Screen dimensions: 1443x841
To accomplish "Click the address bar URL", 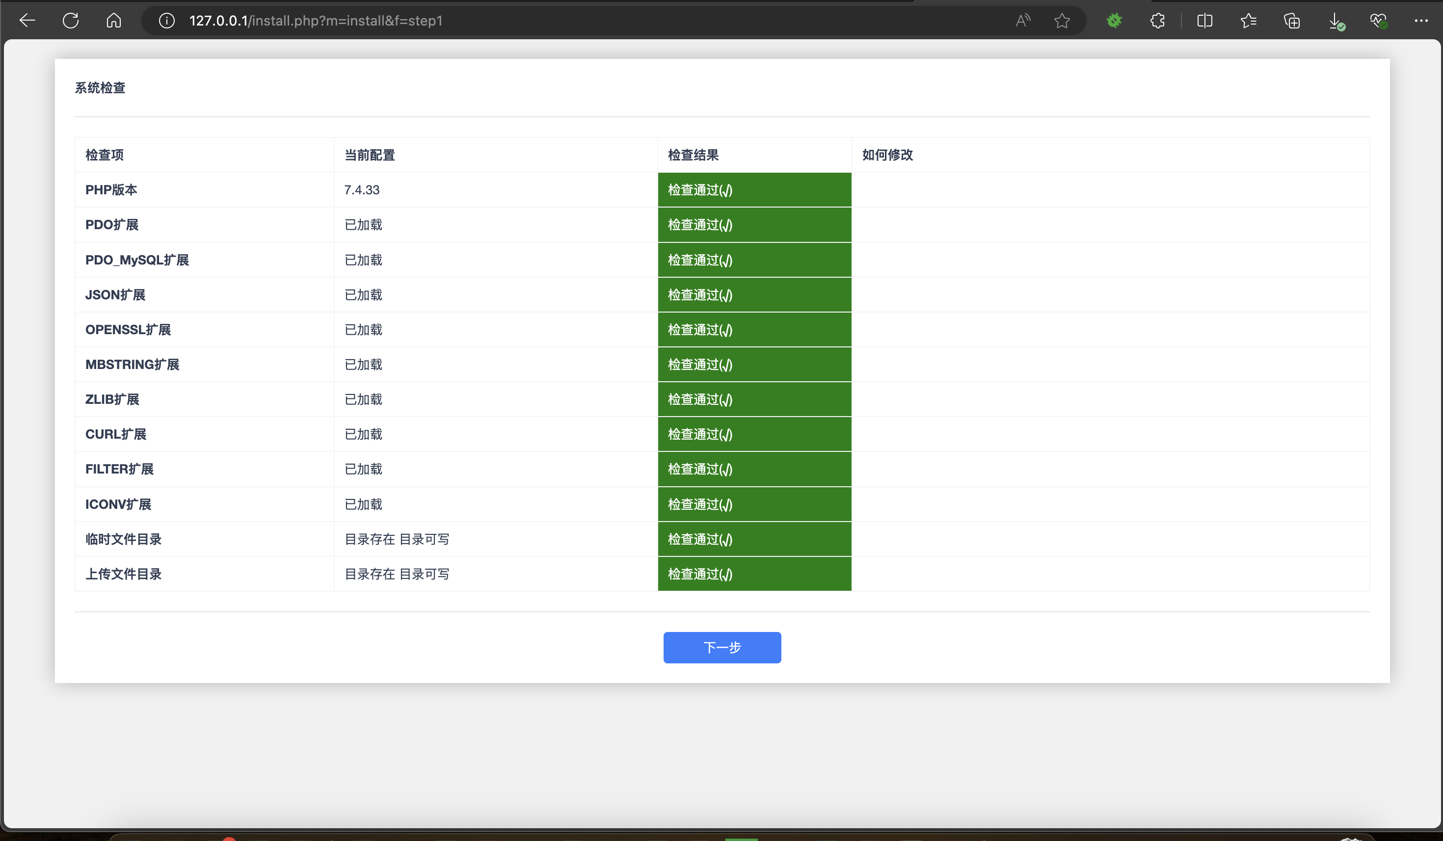I will coord(316,21).
